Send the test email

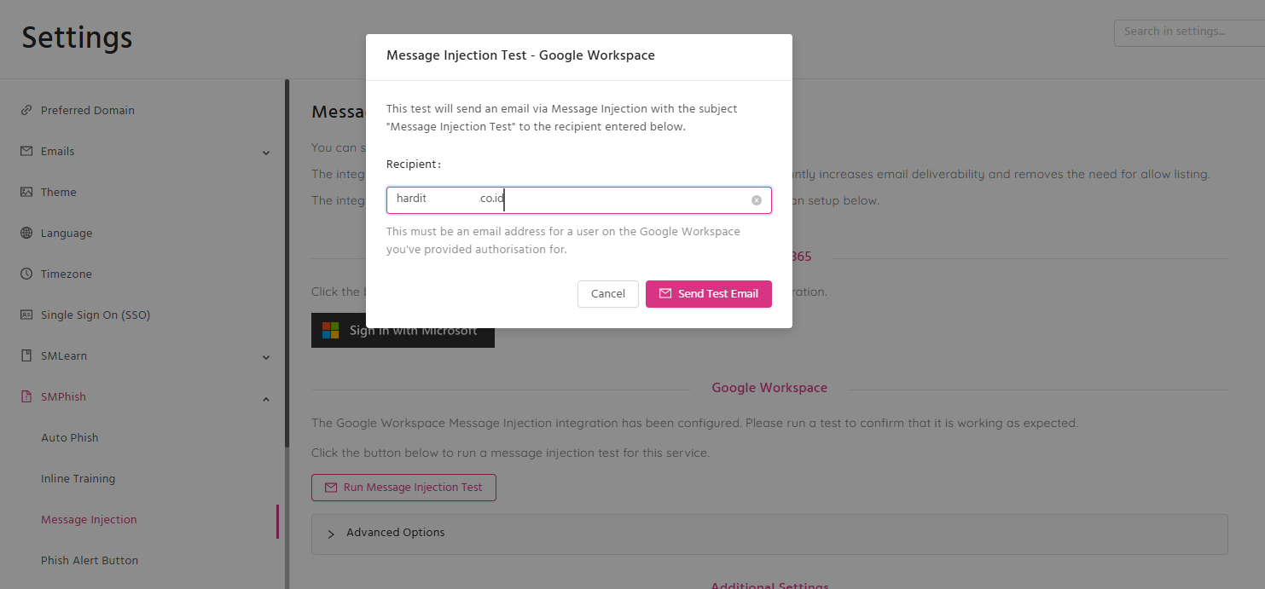[x=709, y=293]
